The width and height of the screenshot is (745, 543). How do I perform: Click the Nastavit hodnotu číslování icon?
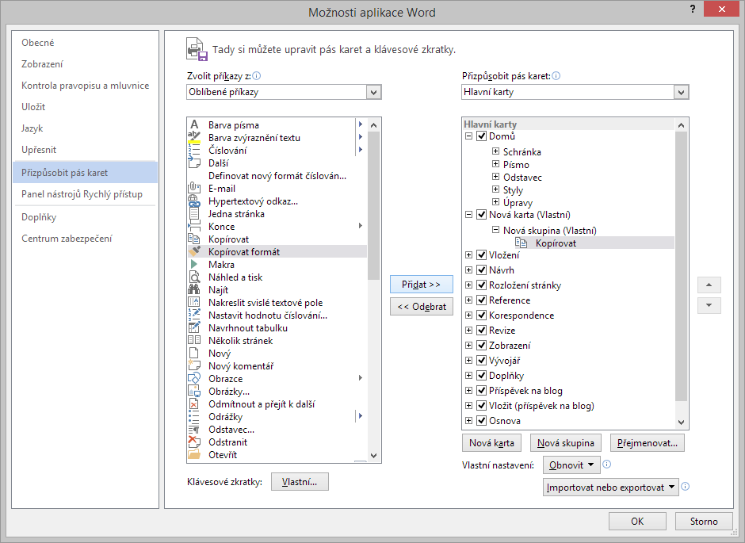coord(194,315)
